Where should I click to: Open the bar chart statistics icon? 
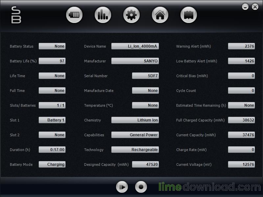pos(103,15)
